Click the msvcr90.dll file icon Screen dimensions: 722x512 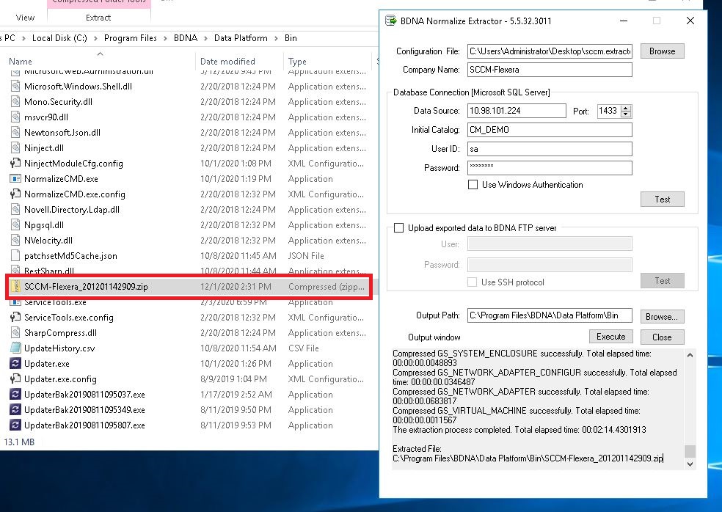pyautogui.click(x=15, y=117)
